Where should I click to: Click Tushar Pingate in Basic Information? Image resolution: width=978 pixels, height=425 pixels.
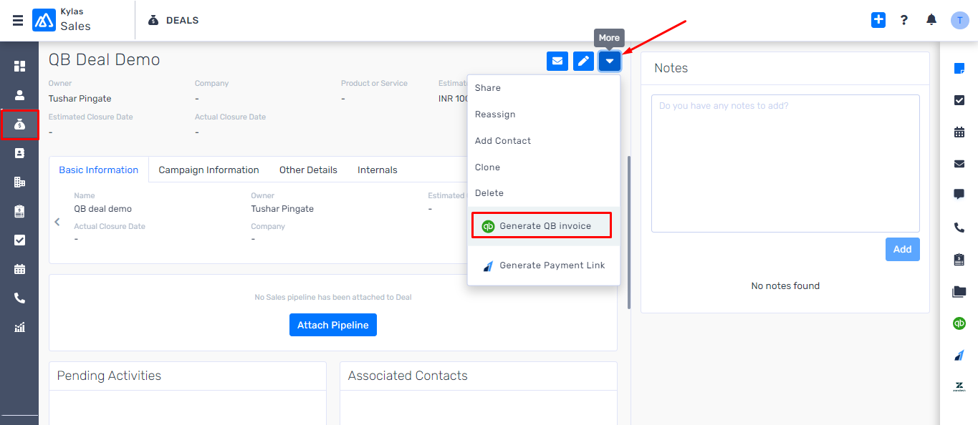pyautogui.click(x=282, y=209)
